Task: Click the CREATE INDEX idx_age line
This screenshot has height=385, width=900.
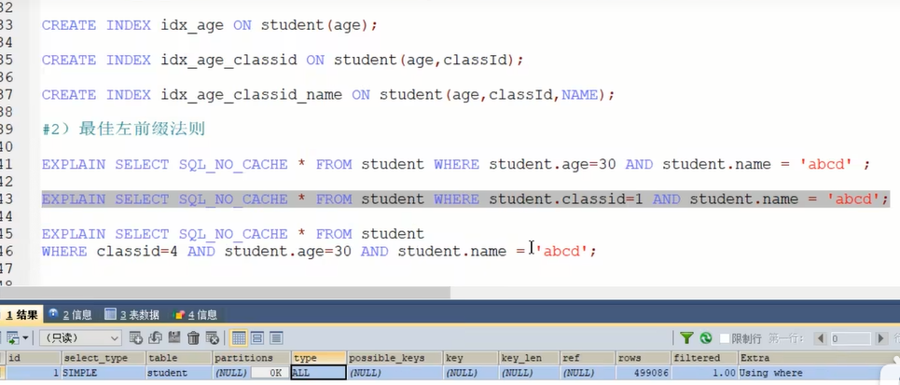Action: point(210,25)
